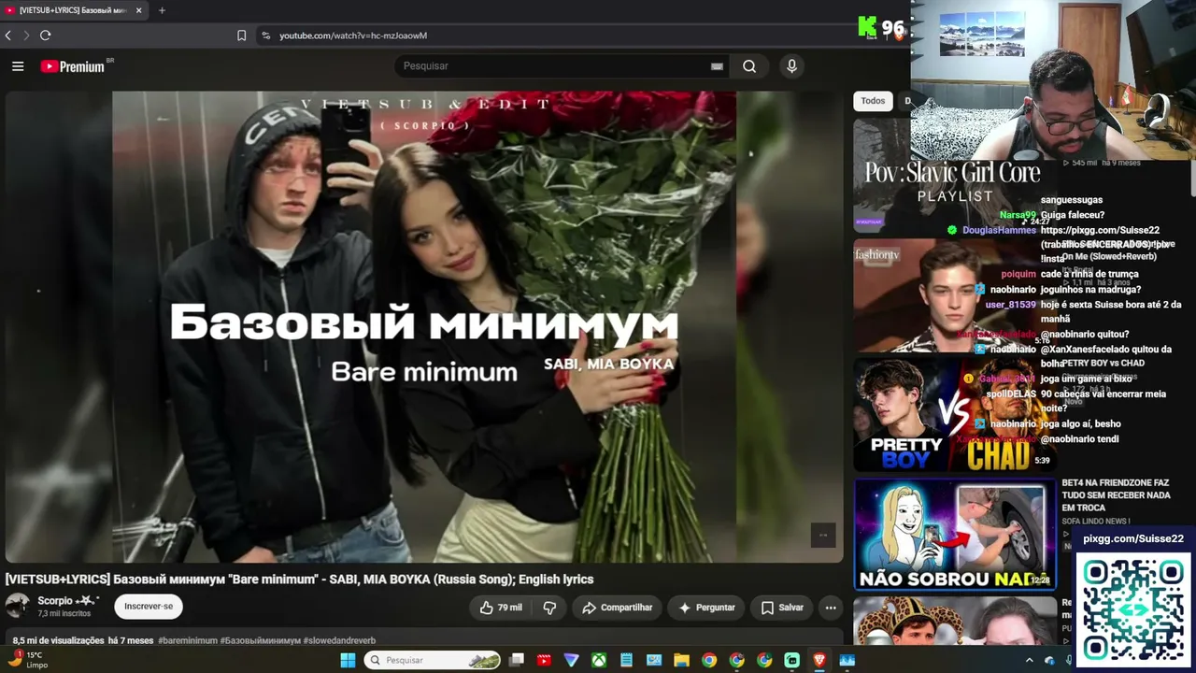Click the Windows taskbar Pesquisar search box

pyautogui.click(x=433, y=660)
